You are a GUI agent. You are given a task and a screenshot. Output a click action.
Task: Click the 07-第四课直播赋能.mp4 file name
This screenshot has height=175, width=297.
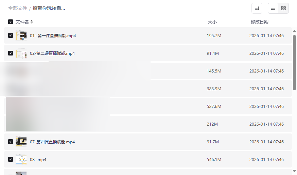[x=52, y=142]
